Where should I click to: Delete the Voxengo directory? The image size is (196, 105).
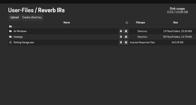(x=126, y=37)
